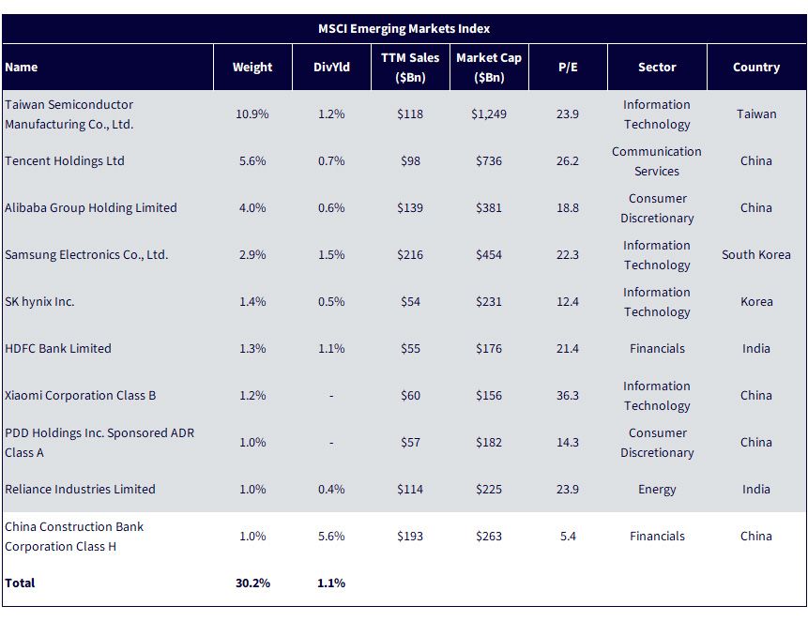
Task: Select PDD Holdings Inc. Sponsored ADR name
Action: 99,443
